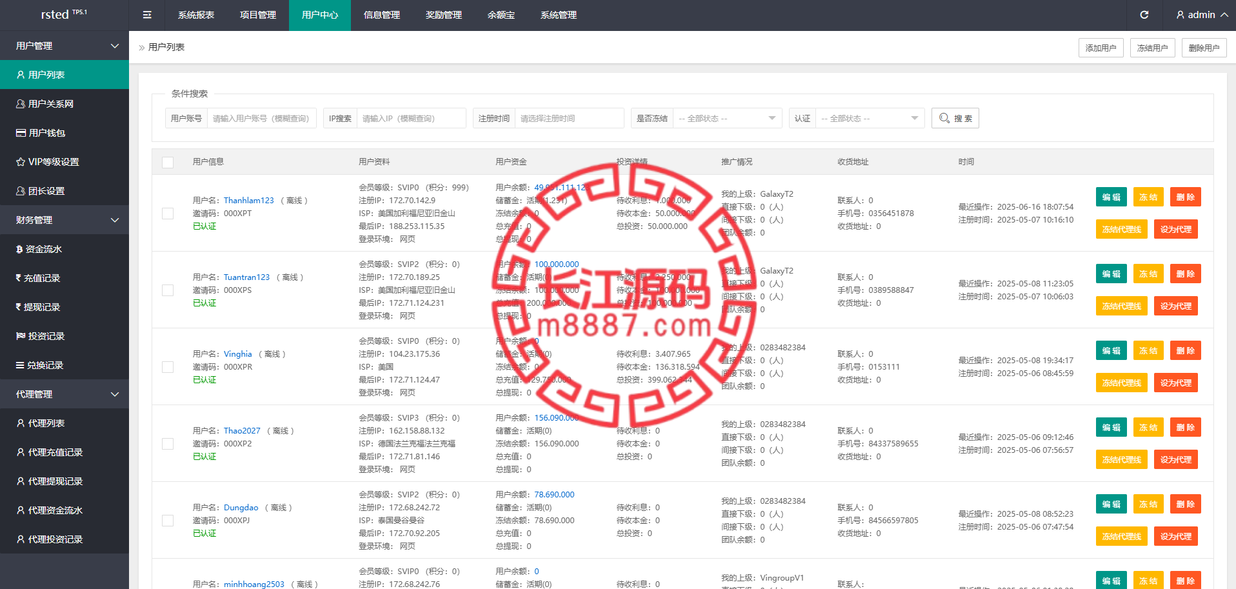Image resolution: width=1236 pixels, height=589 pixels.
Task: Click the 用户钱包 wallet icon
Action: pos(21,133)
